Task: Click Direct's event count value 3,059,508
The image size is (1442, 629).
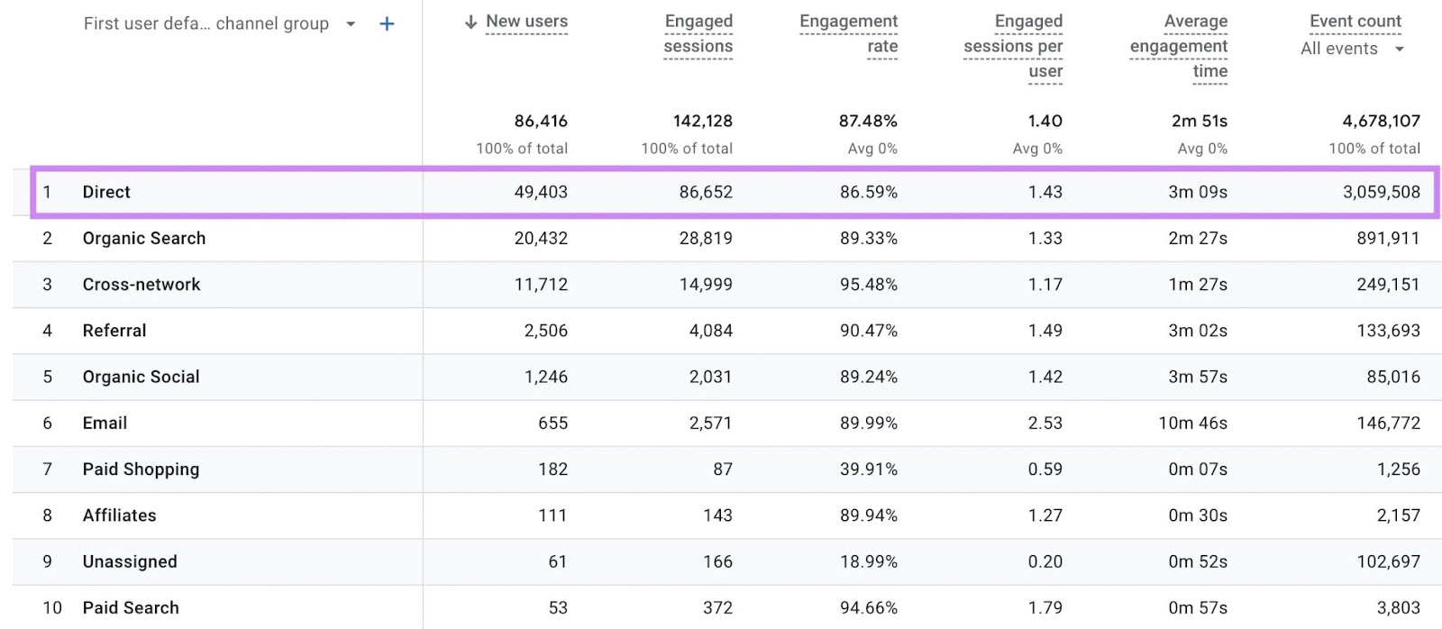Action: (1381, 192)
